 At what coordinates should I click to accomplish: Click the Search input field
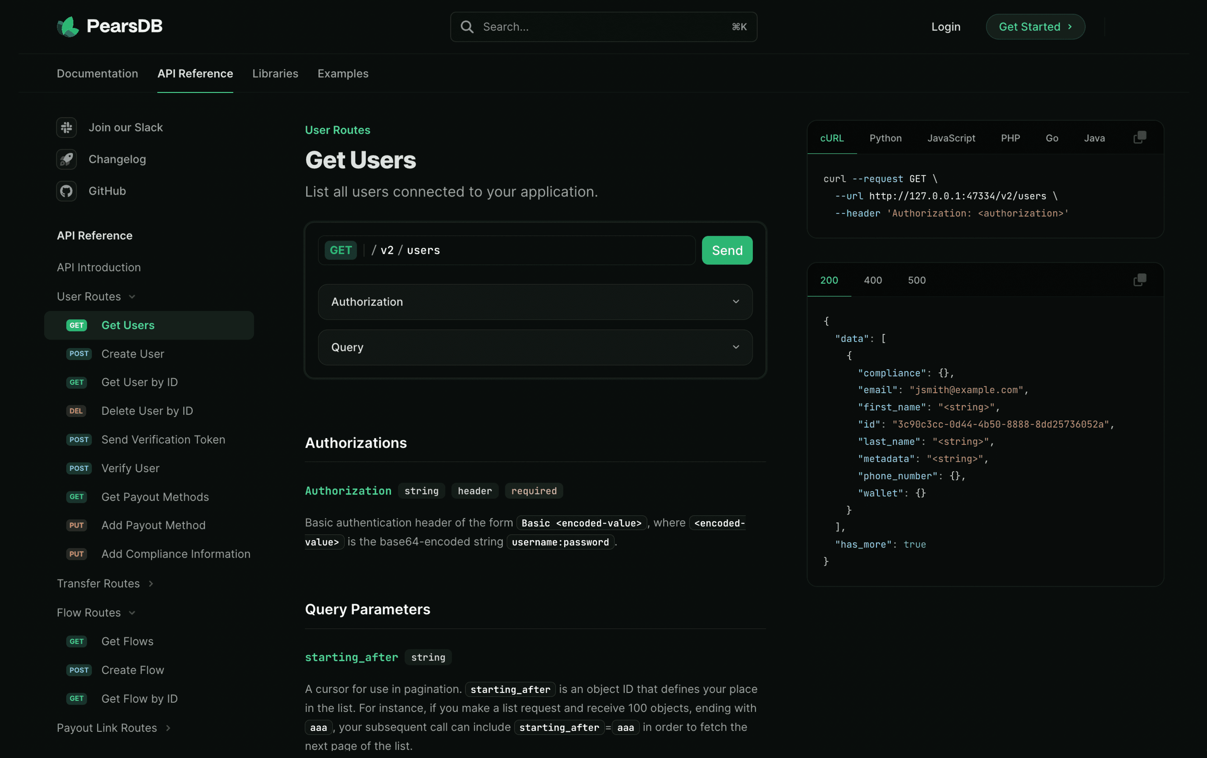coord(603,26)
